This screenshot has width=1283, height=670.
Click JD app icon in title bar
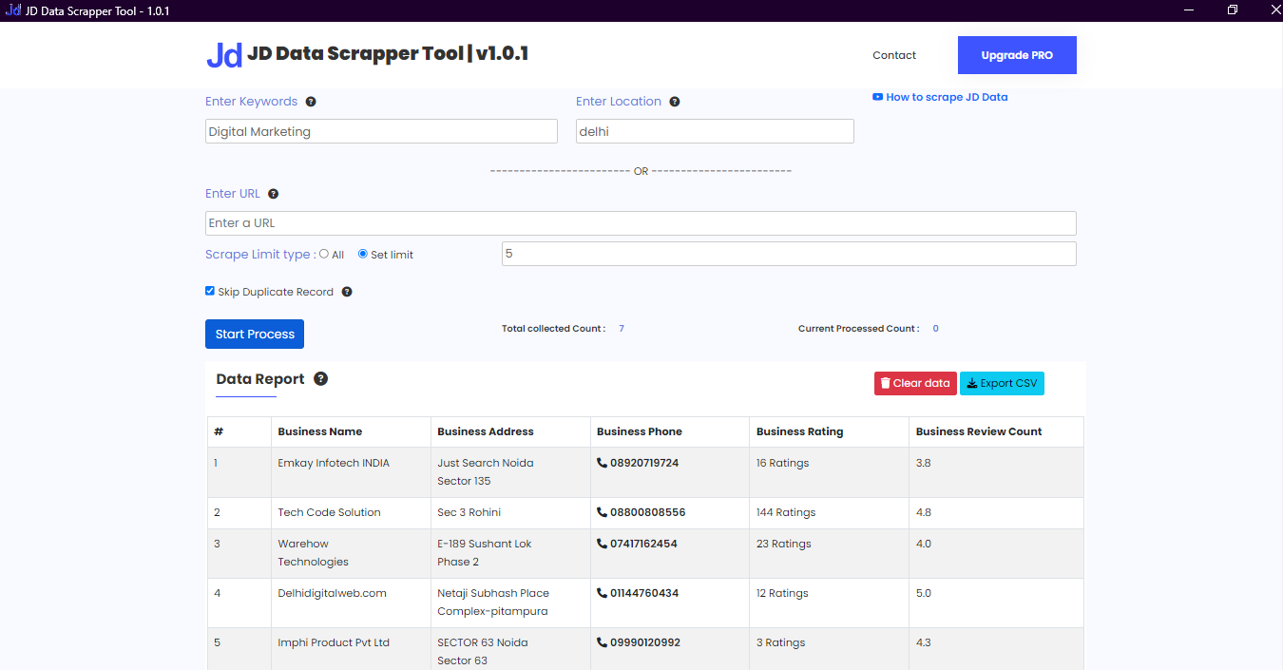pyautogui.click(x=13, y=10)
